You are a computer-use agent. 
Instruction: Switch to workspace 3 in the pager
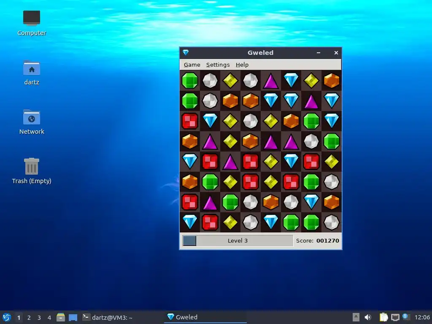click(39, 318)
